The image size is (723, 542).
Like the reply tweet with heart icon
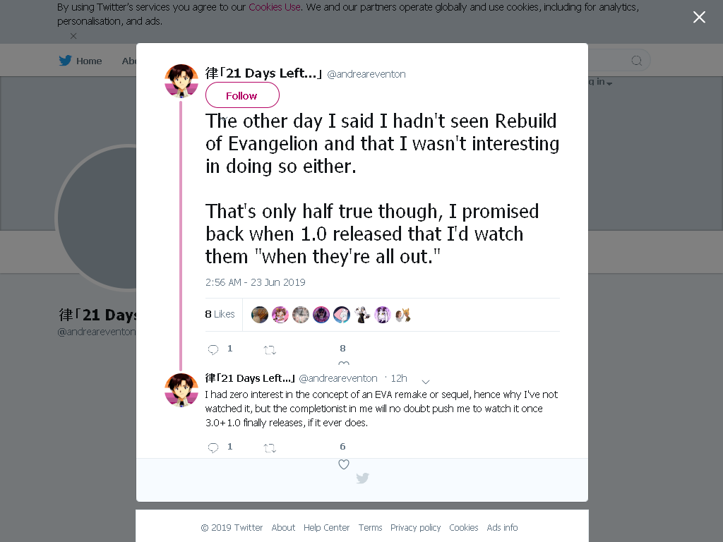coord(344,464)
